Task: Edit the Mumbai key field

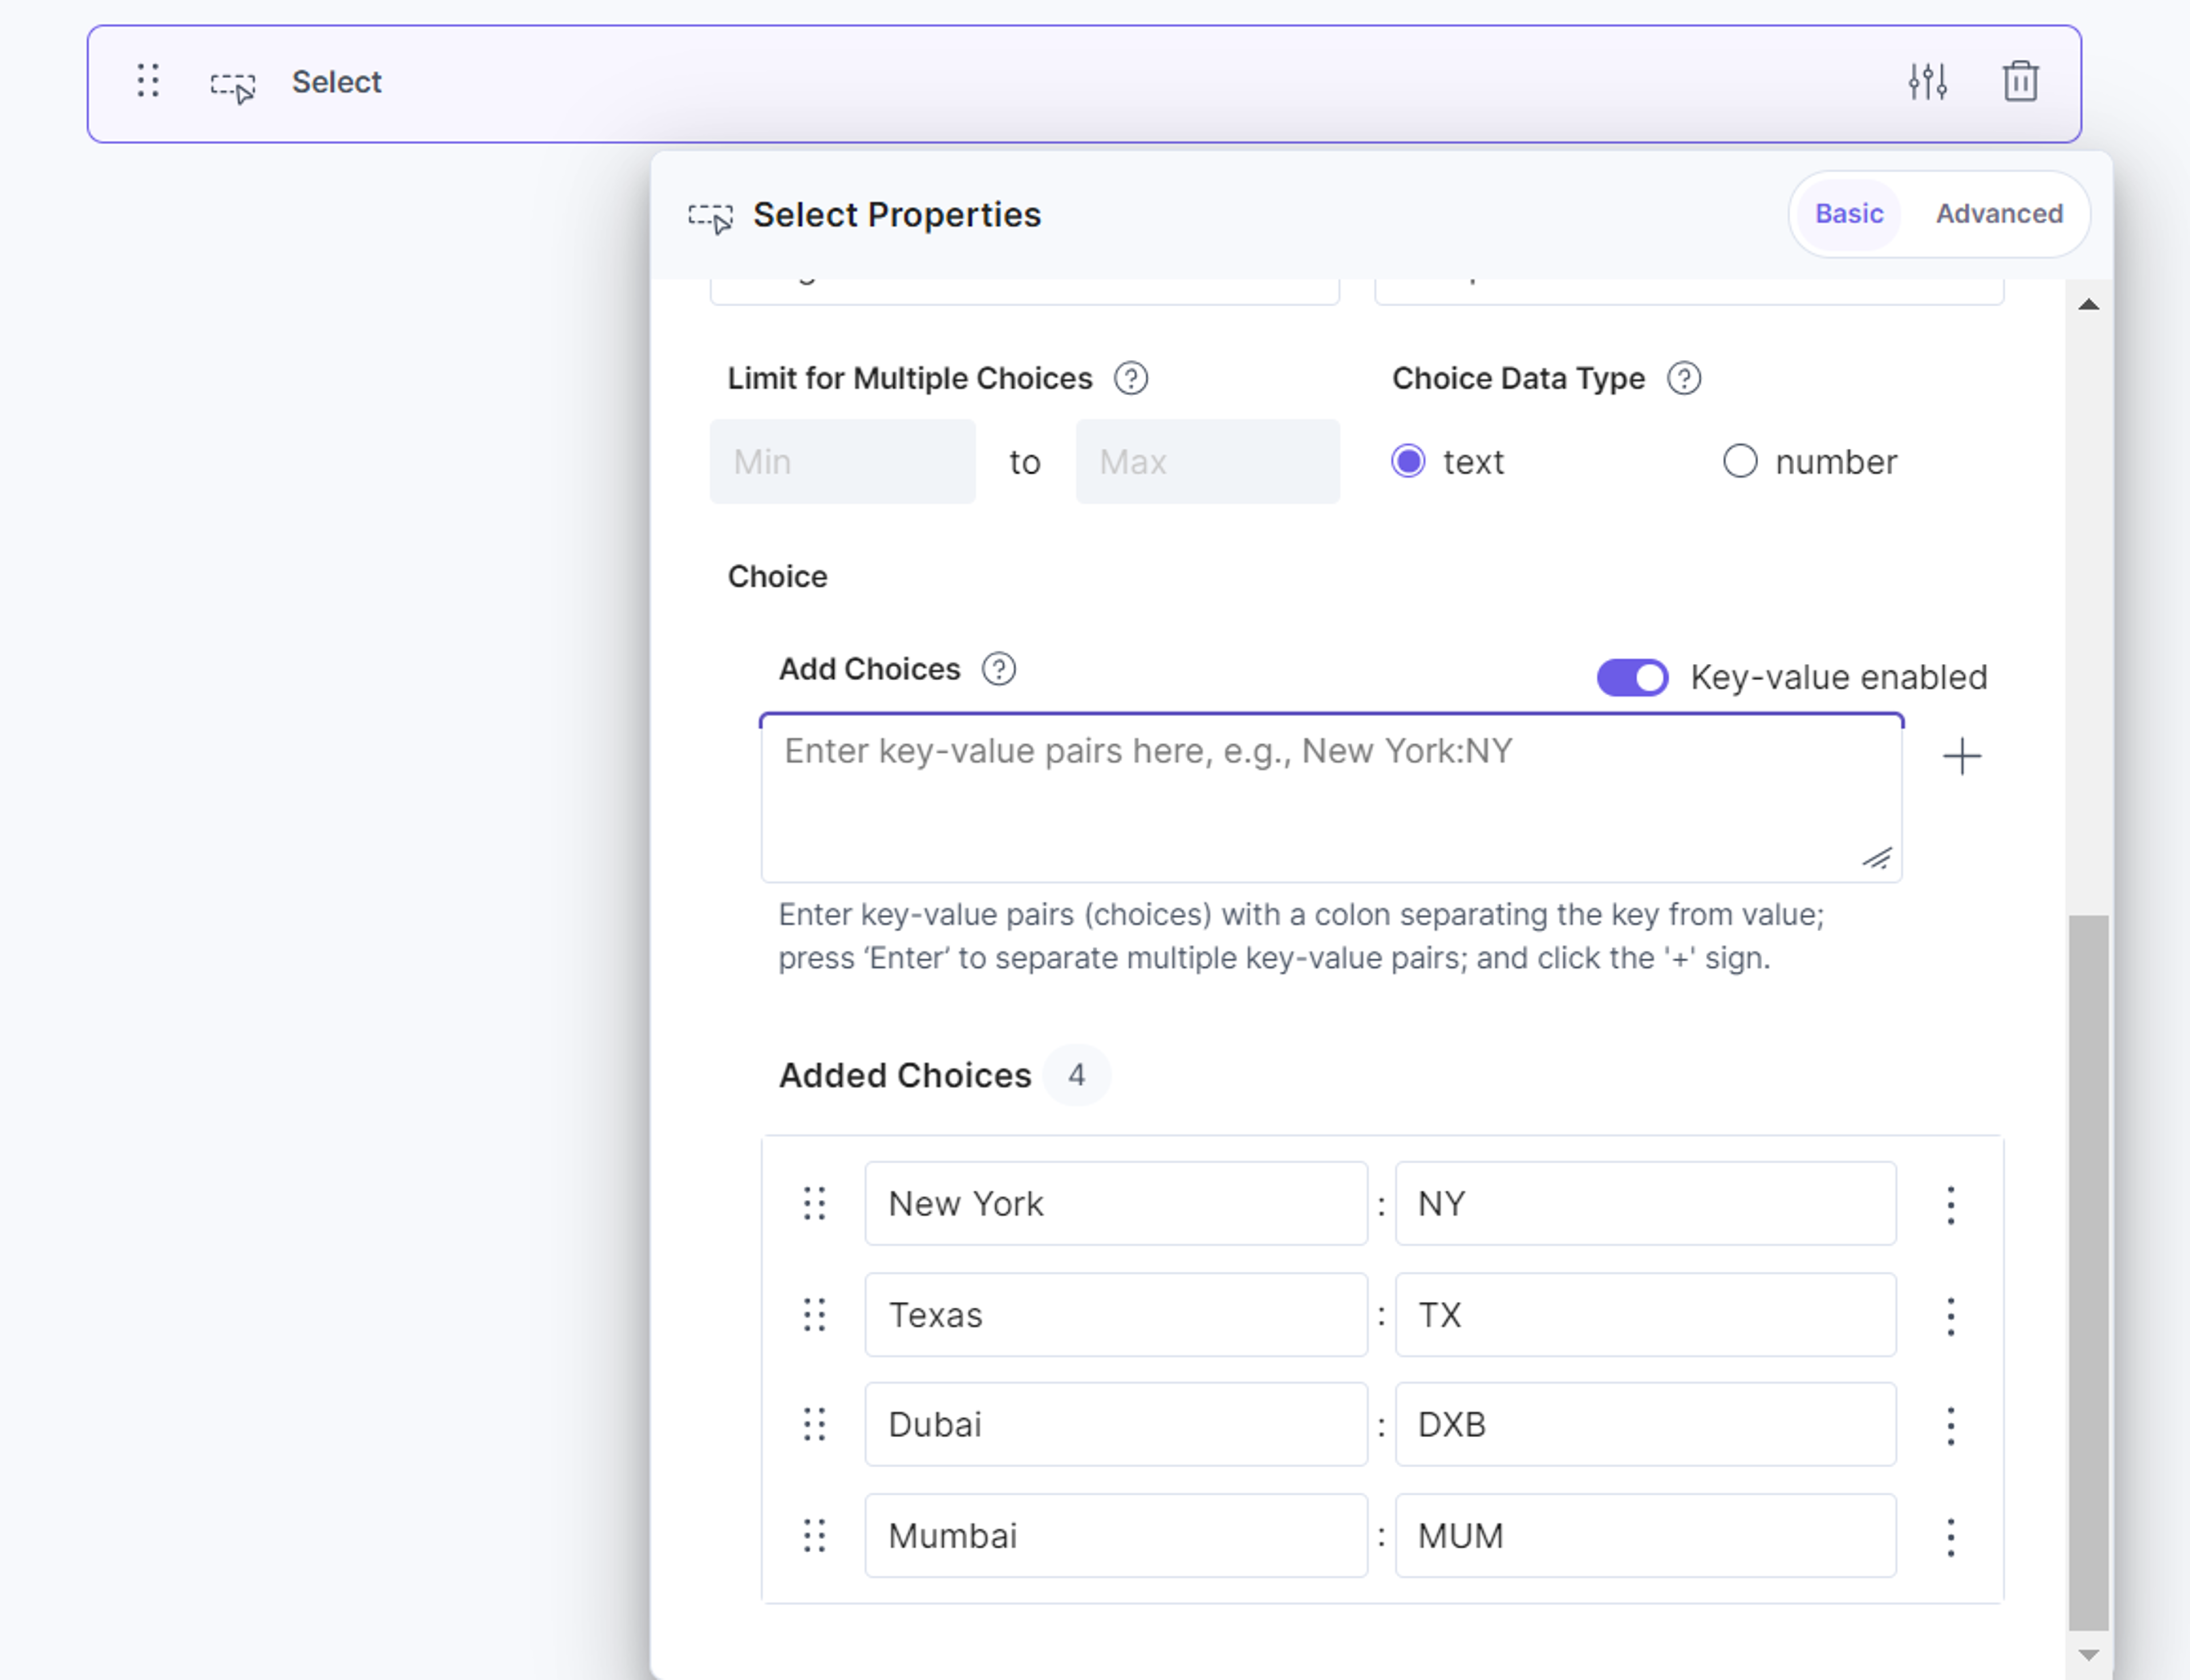Action: 1116,1536
